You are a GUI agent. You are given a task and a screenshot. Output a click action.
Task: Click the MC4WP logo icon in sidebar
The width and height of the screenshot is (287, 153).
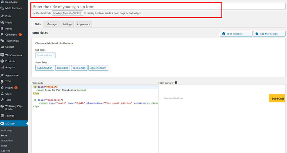click(3, 123)
